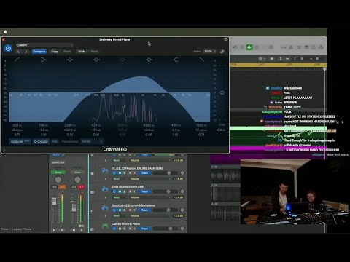Click the green speaker button in Logic toolbar
Viewport: 350px width, 262px height.
[x=249, y=47]
